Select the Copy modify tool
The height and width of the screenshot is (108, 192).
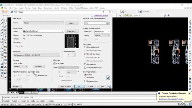tap(190, 23)
